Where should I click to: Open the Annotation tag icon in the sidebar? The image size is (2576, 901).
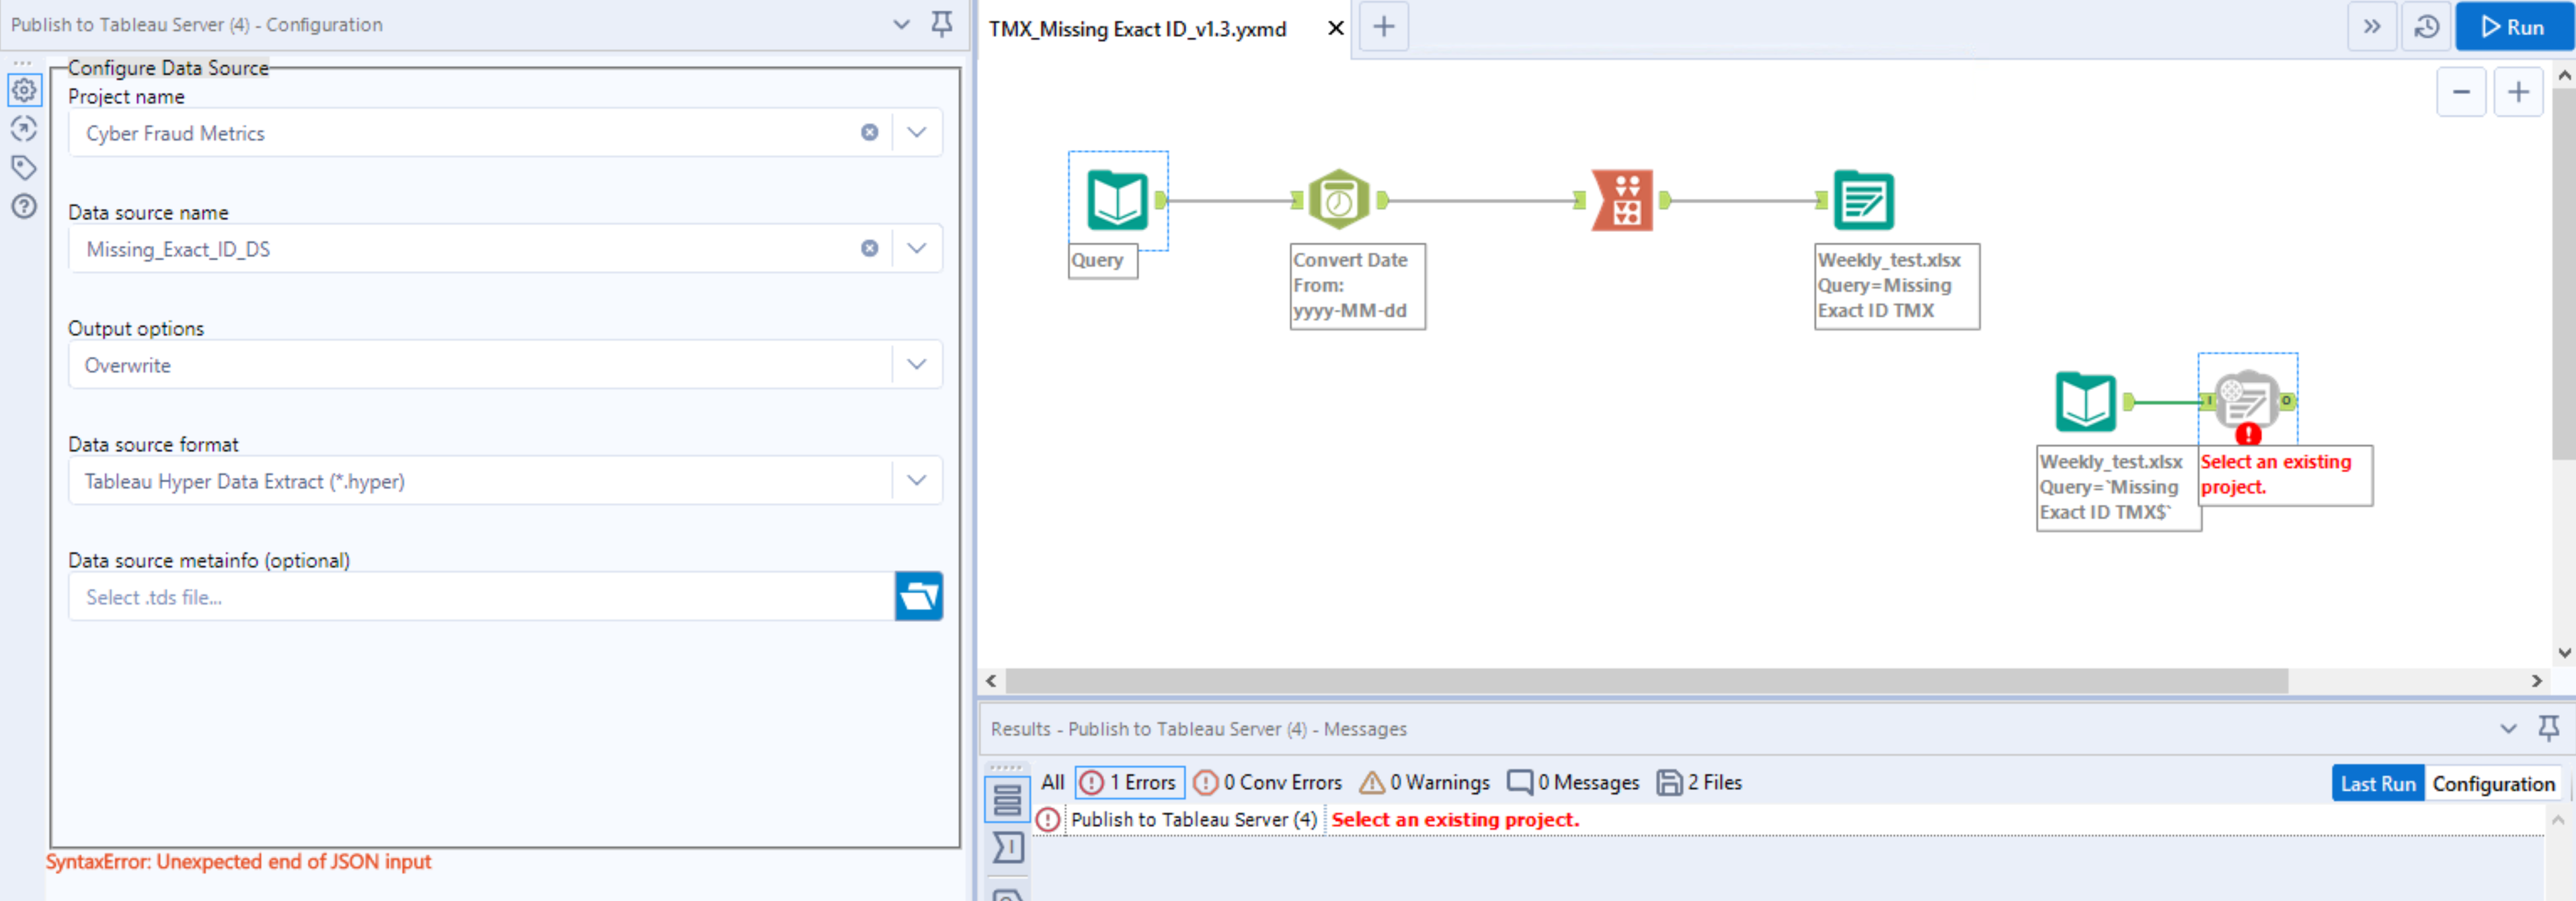(x=24, y=167)
